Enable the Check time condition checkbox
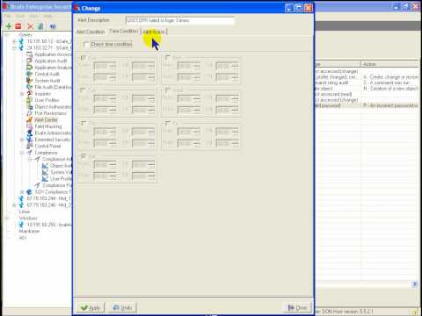 [x=86, y=45]
